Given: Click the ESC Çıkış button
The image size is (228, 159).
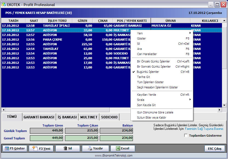Looking at the screenshot, I should [x=215, y=149].
